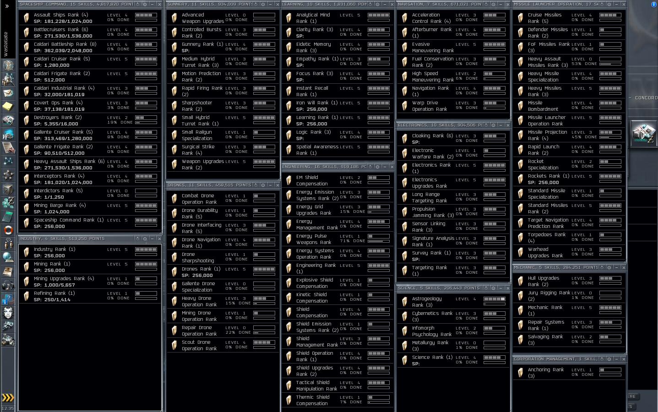Click the grey cube icon in the sidebar
Viewport: 658px width, 412px height.
[x=8, y=189]
